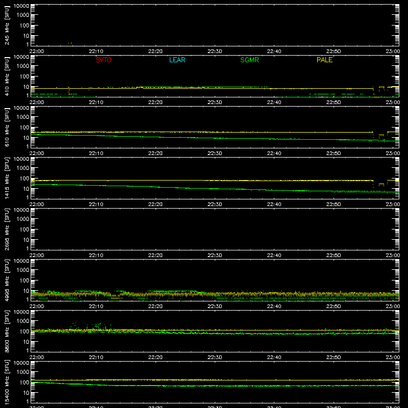Select the 2695 MHz [SFU] axis title
This screenshot has width=408, height=408.
7,229
